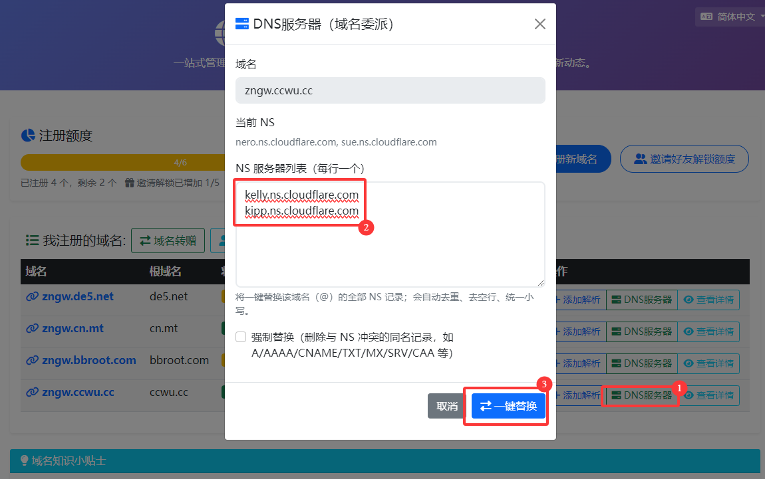Click eye icon 查看详情 for zngw.cn.mt
Viewport: 765px width, 479px height.
click(x=688, y=332)
